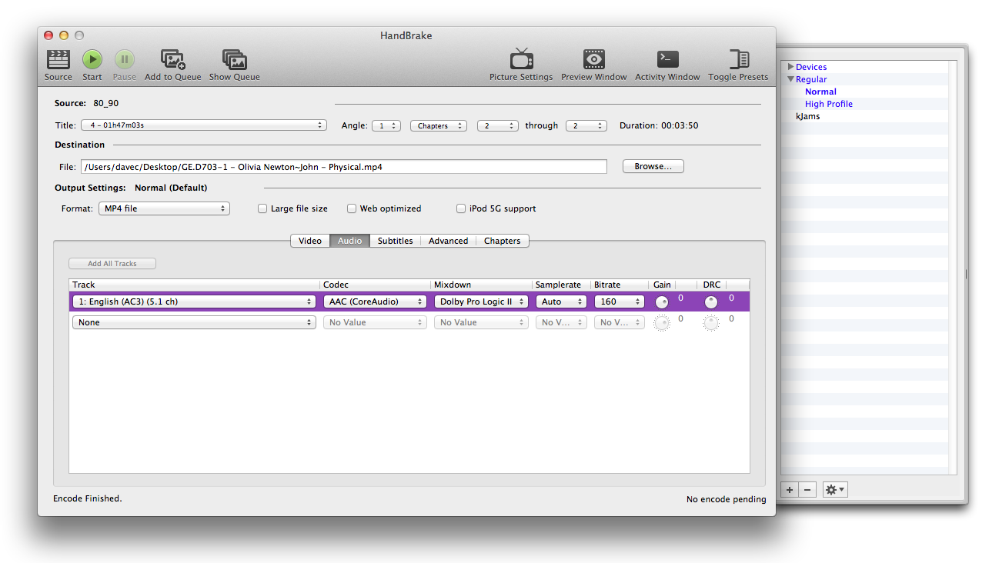Remove preset with the minus button
Image resolution: width=999 pixels, height=563 pixels.
tap(807, 490)
